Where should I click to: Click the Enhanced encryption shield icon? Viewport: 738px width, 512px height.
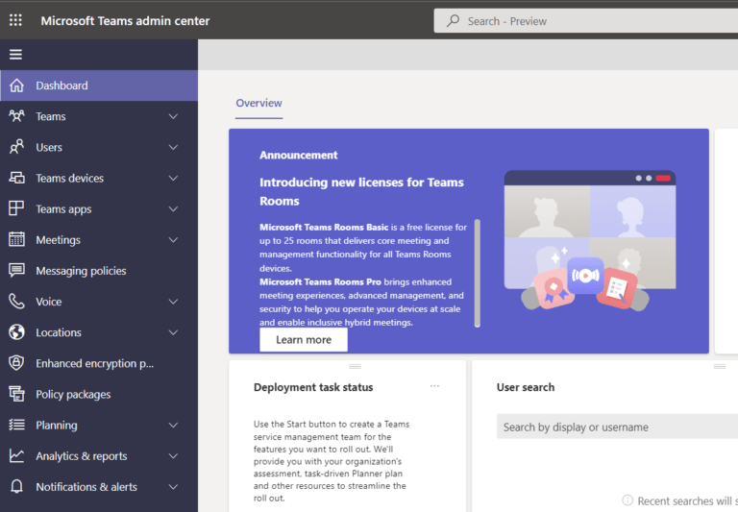(16, 363)
